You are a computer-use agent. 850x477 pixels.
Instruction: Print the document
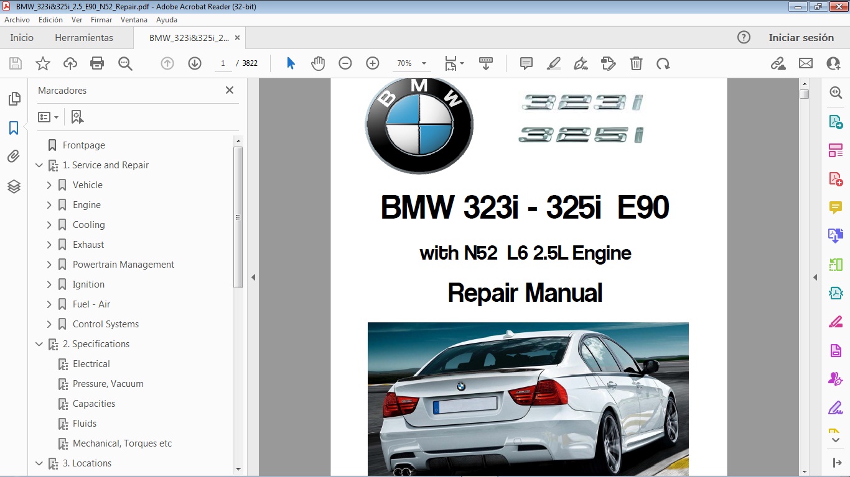97,63
